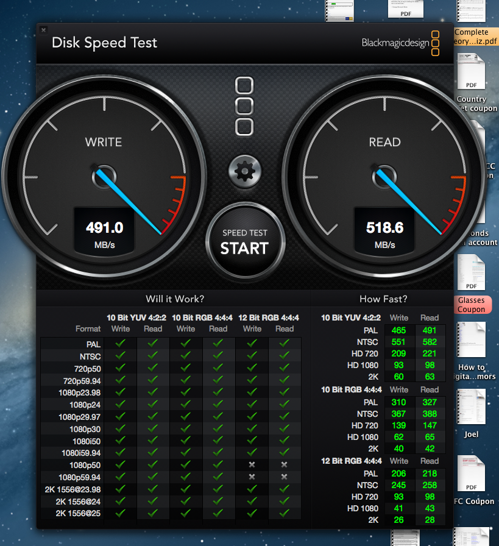This screenshot has height=546, width=499.
Task: Click the 1080p50 format row label
Action: [x=85, y=465]
